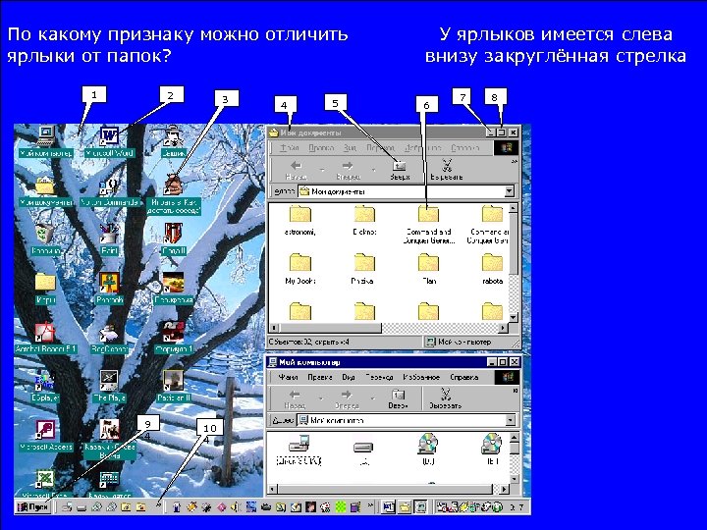Switch to My Documents window taskbar button
Screen dimensions: 707x530
click(405, 507)
